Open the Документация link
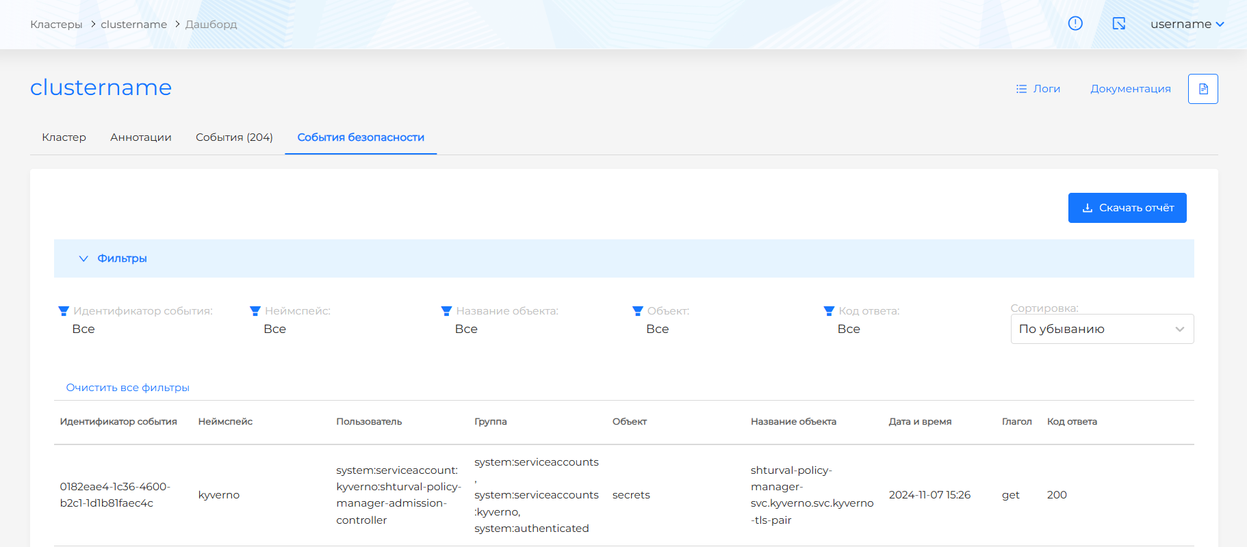 [1130, 89]
